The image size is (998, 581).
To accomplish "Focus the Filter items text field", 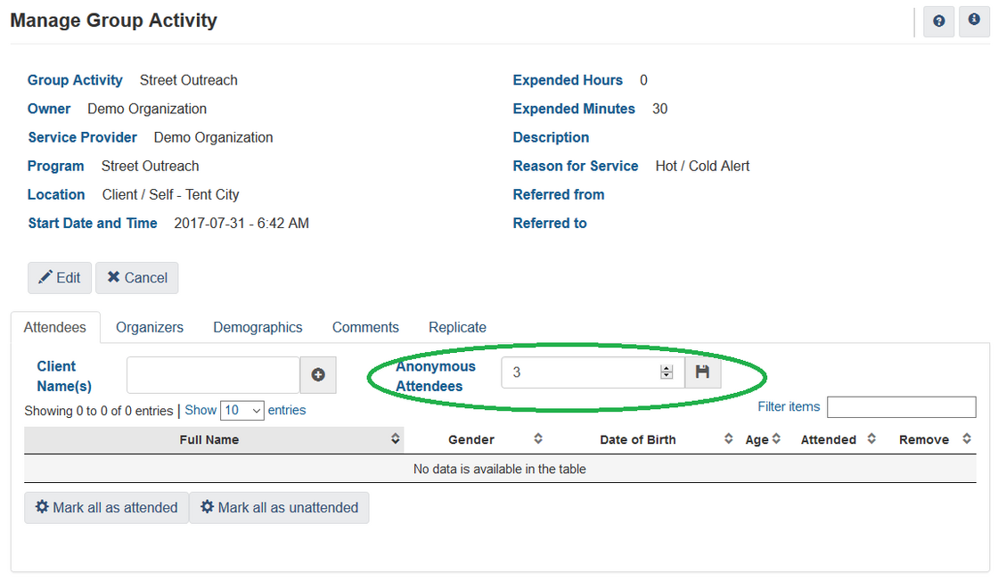I will click(x=901, y=407).
